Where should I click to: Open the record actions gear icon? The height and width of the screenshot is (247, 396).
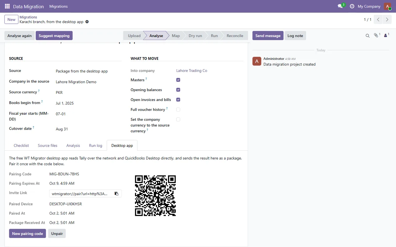87,22
